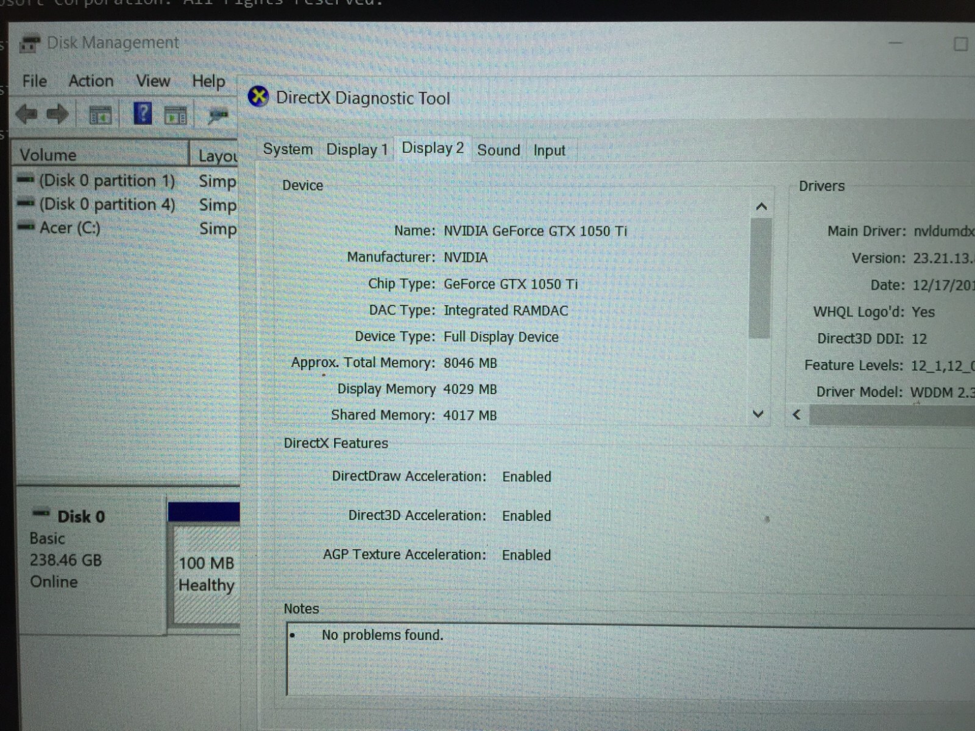
Task: Click the Drivers panel scroll-left arrow
Action: click(x=796, y=415)
